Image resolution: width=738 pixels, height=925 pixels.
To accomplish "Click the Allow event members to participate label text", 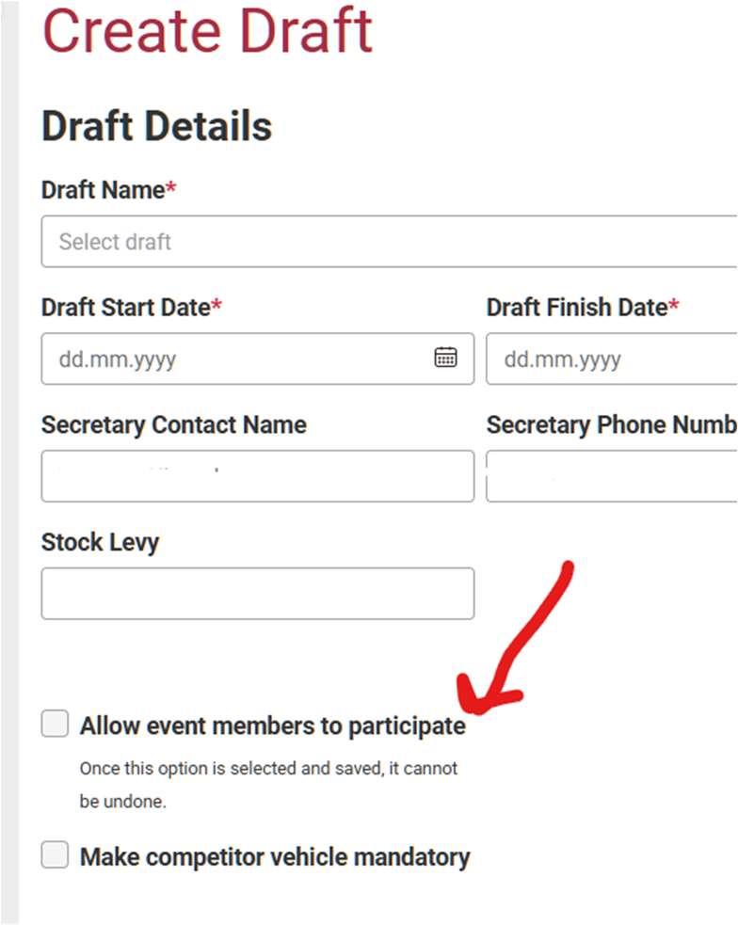I will 272,726.
